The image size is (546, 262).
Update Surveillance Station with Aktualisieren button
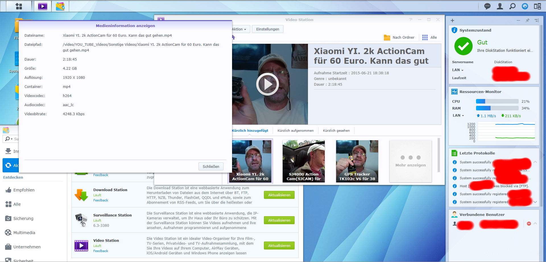pyautogui.click(x=279, y=220)
